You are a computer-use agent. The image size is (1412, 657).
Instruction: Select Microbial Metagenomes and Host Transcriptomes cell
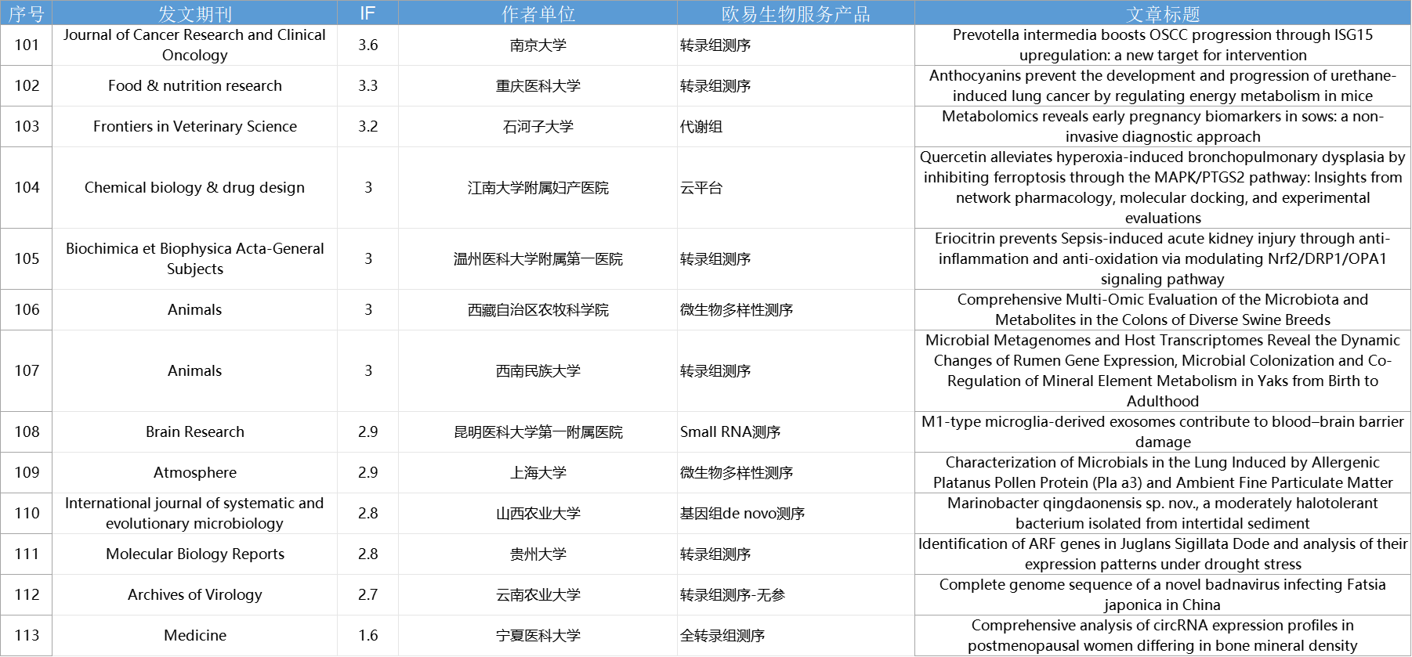(1163, 371)
